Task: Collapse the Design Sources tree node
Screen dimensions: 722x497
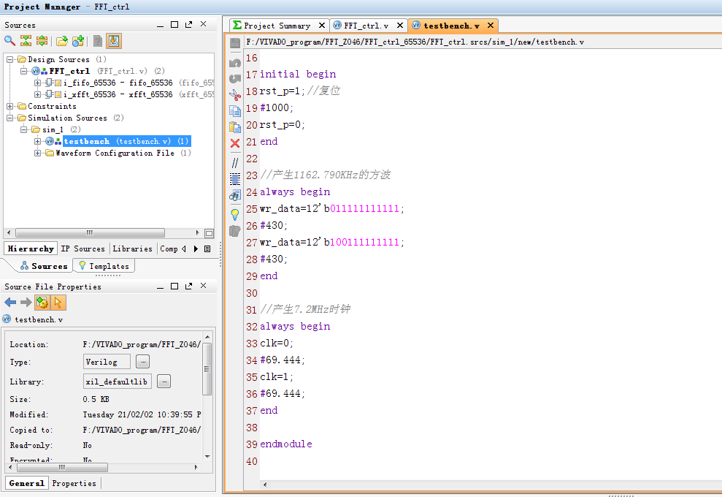Action: (10, 60)
